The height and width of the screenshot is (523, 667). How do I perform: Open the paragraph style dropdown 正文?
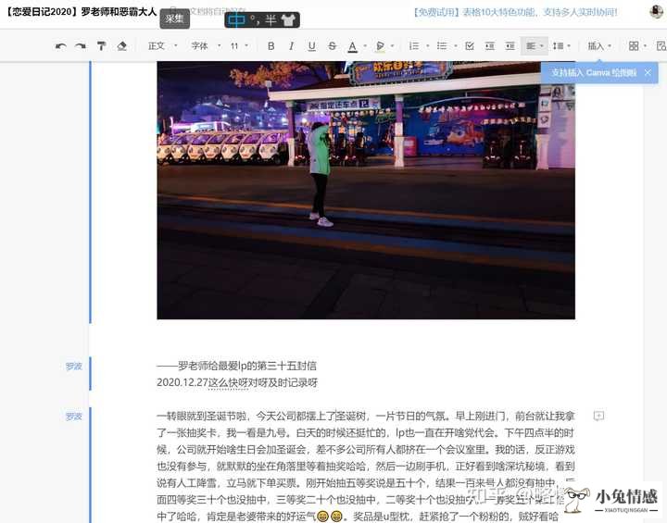[x=162, y=46]
